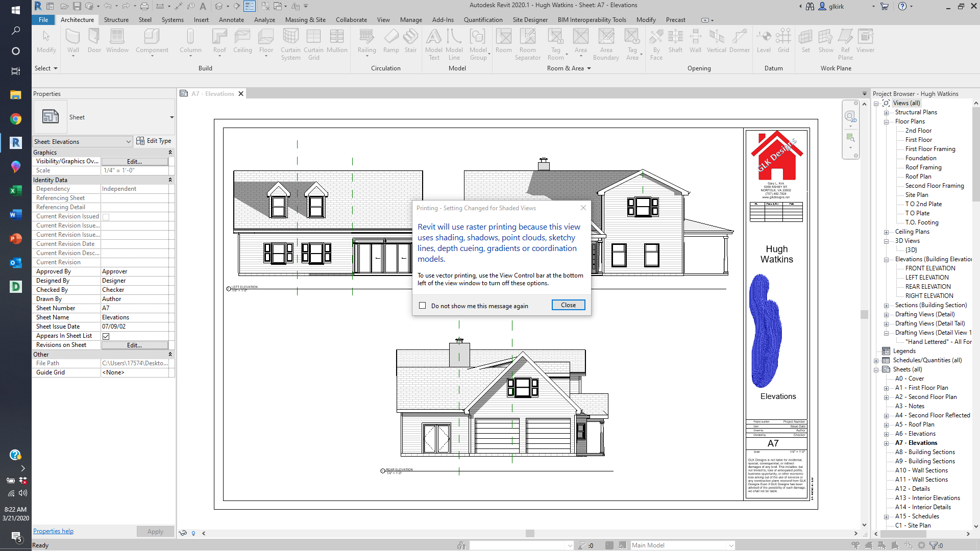Switch to the Massing & Site tab
Screen dimensions: 980x551
point(305,20)
